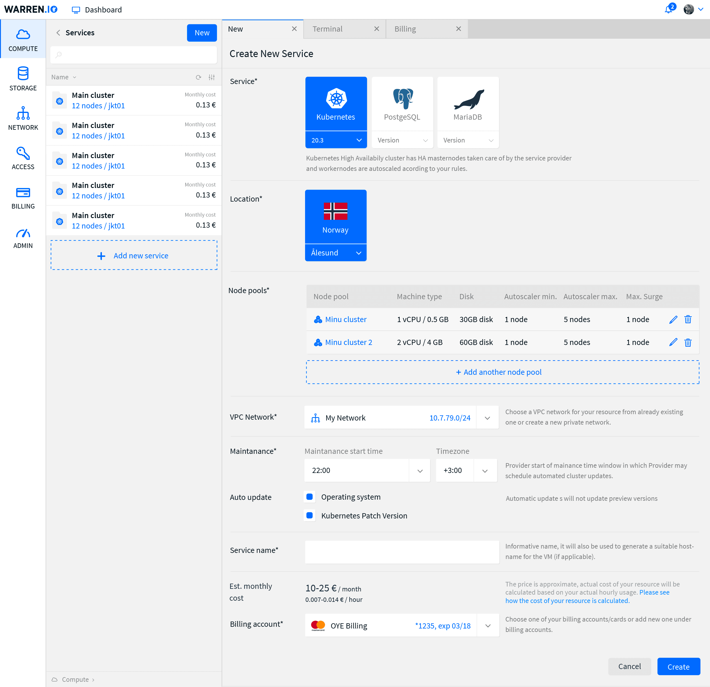
Task: Open the PostgreSQL Version dropdown
Action: tap(402, 140)
